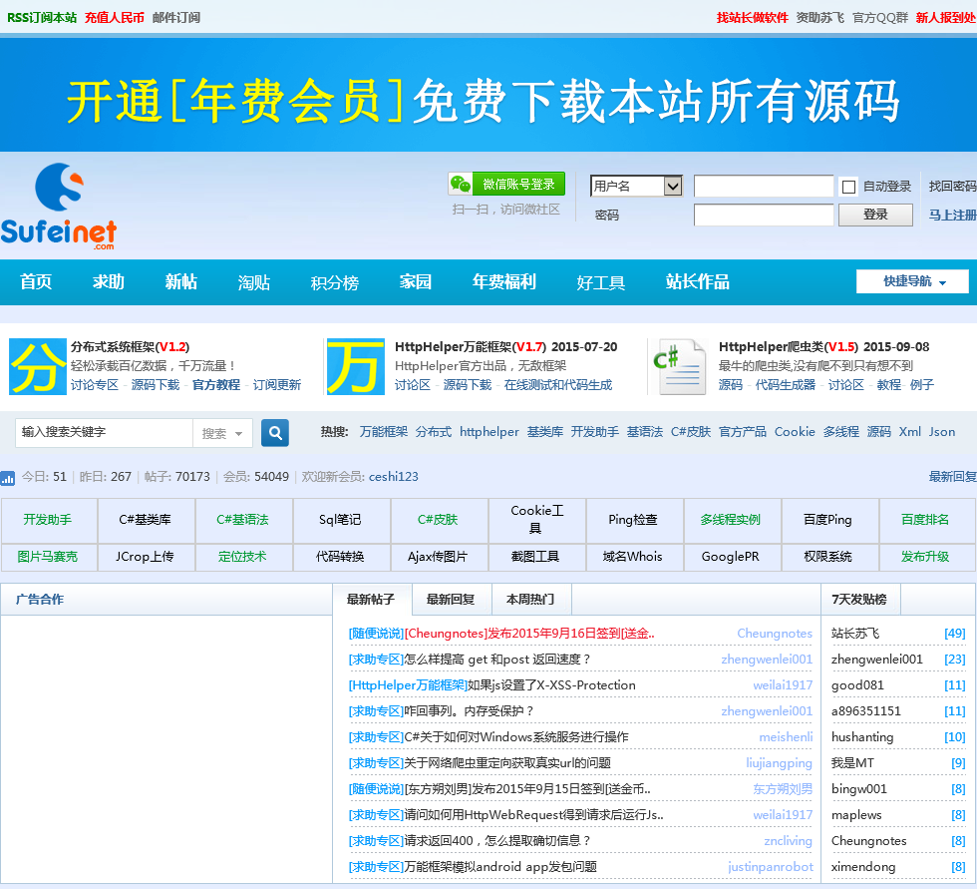Click the 充值人民币 link
The image size is (977, 889).
[114, 17]
